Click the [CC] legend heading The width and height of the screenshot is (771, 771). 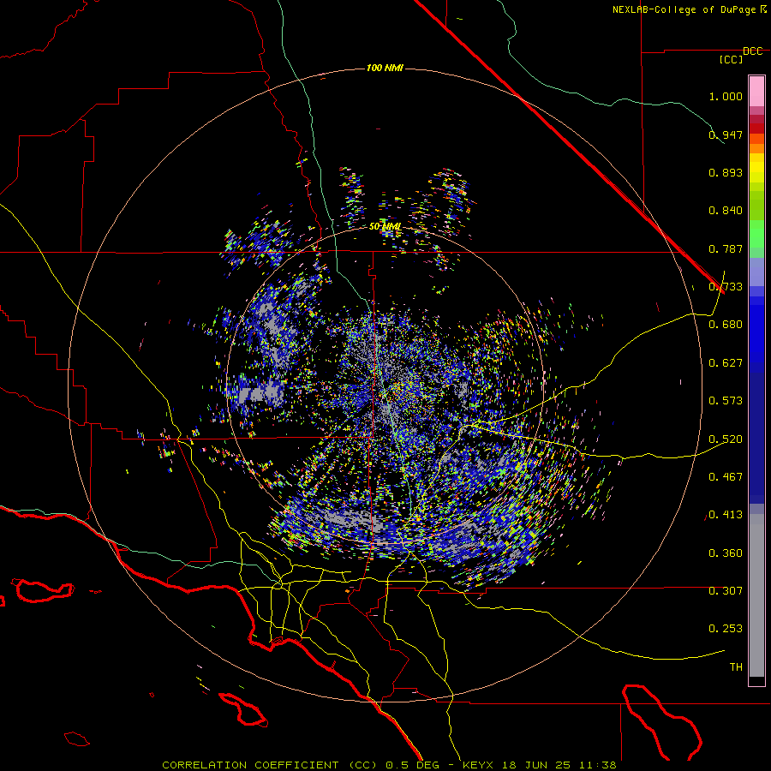pyautogui.click(x=732, y=59)
